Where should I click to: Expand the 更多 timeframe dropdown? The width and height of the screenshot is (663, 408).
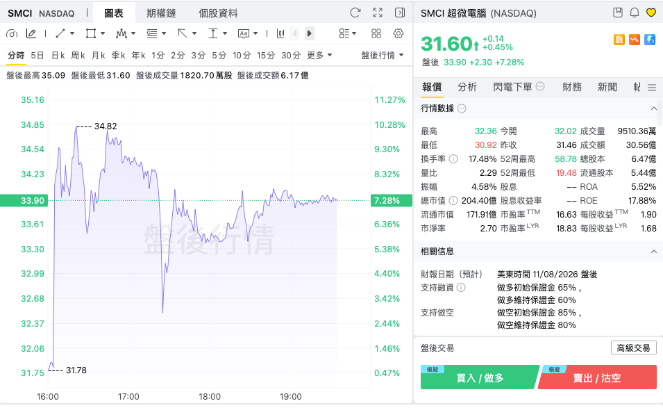[x=319, y=56]
